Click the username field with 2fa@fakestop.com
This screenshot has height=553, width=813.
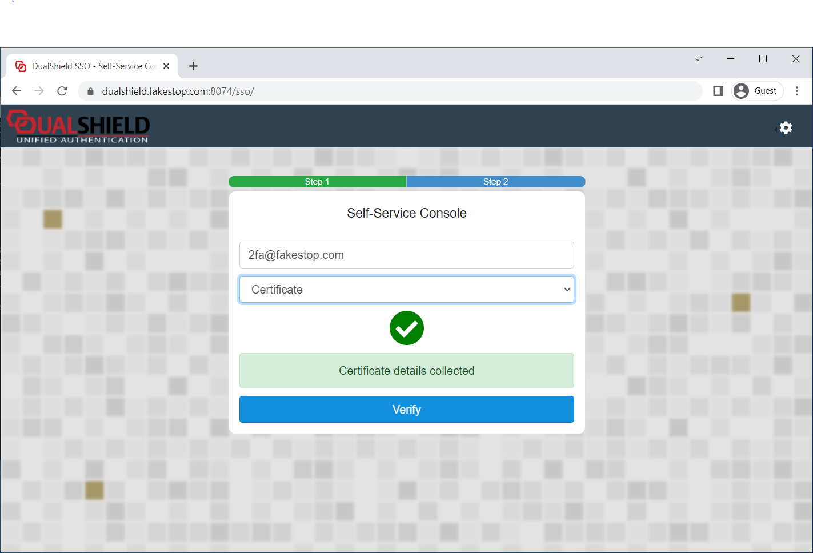click(406, 255)
